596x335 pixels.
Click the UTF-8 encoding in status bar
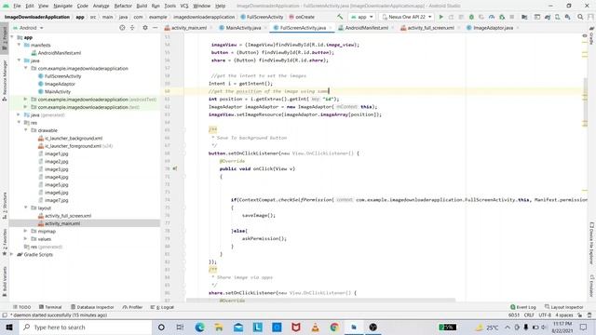click(x=544, y=315)
